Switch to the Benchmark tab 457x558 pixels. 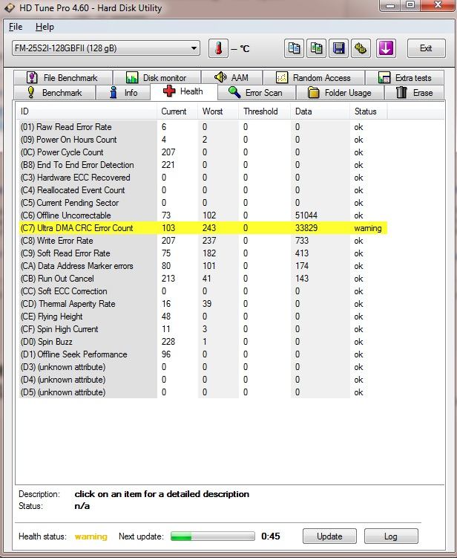pos(54,93)
